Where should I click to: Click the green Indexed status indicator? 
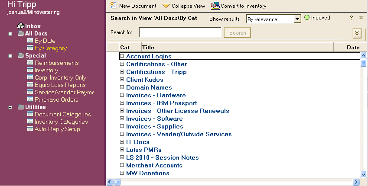[307, 18]
